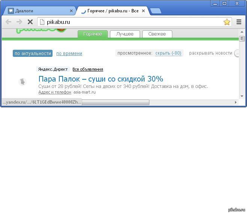Switch to the Диалоги browser tab
Viewport: 247px width, 214px height.
pyautogui.click(x=38, y=11)
